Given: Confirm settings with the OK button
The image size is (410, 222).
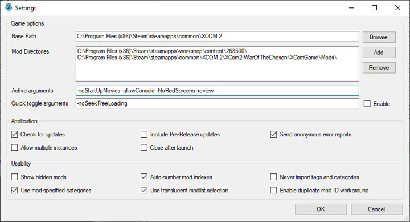Looking at the screenshot, I should click(x=321, y=209).
